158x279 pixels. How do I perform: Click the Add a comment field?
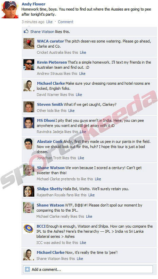(88, 269)
